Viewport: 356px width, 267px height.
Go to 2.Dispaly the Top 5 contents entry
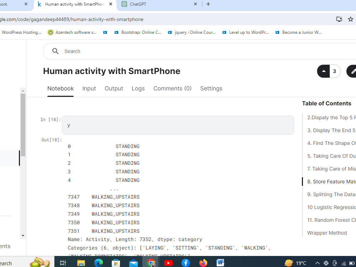(x=331, y=117)
